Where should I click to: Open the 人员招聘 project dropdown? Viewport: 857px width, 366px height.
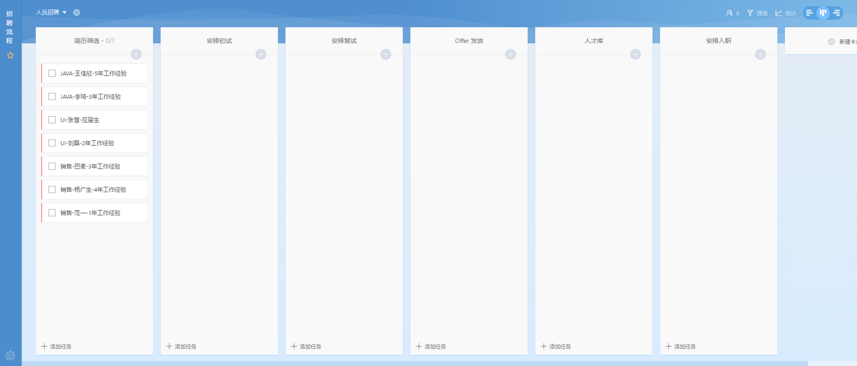click(x=51, y=13)
